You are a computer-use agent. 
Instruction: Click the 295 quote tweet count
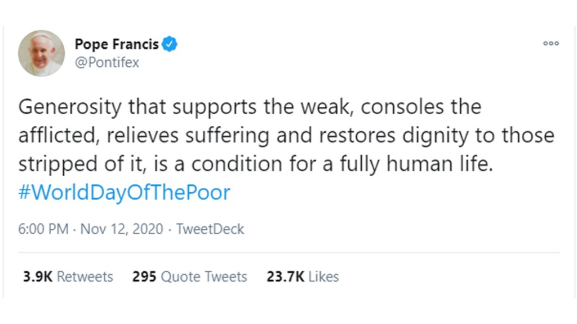144,277
